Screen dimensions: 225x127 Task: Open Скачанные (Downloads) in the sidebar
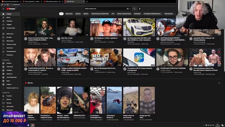[10, 48]
